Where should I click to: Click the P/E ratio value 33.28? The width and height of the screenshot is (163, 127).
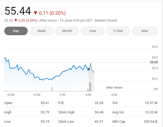pyautogui.click(x=99, y=103)
